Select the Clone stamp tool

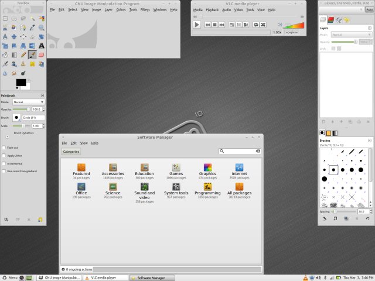coord(23,64)
